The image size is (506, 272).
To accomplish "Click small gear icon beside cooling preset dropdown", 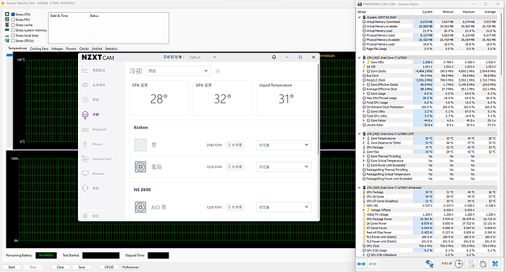I will click(218, 71).
